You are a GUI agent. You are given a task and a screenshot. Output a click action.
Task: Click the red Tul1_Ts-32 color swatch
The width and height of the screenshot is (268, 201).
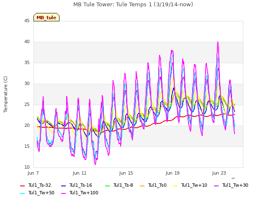22,186
